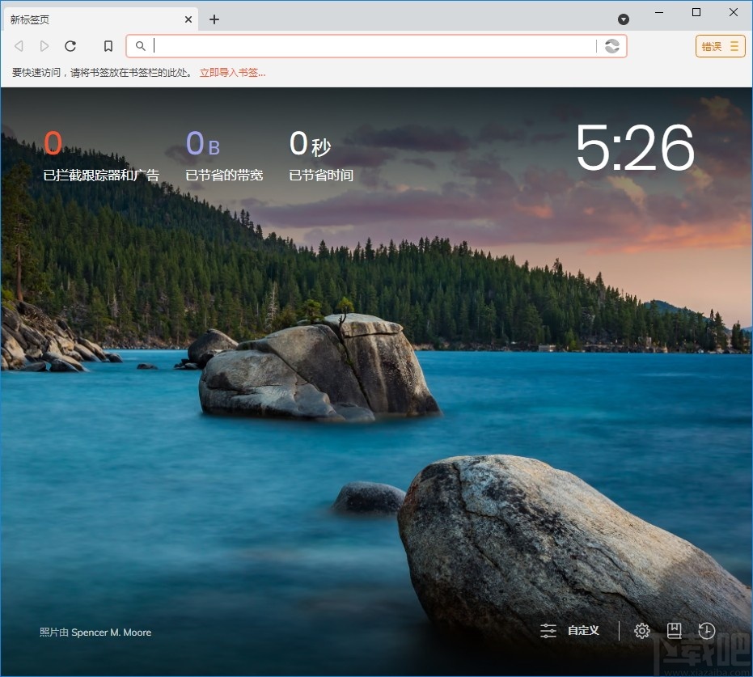Open 自定义 customize dashboard
Image resolution: width=753 pixels, height=677 pixels.
click(569, 630)
